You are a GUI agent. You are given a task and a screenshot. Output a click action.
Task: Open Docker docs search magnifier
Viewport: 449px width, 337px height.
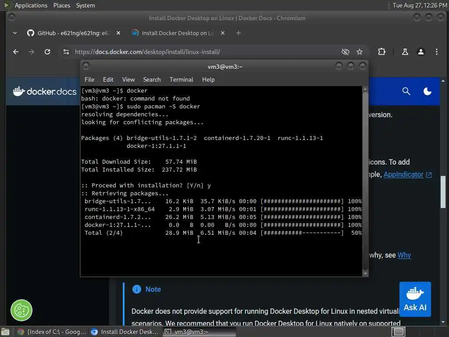[x=406, y=91]
